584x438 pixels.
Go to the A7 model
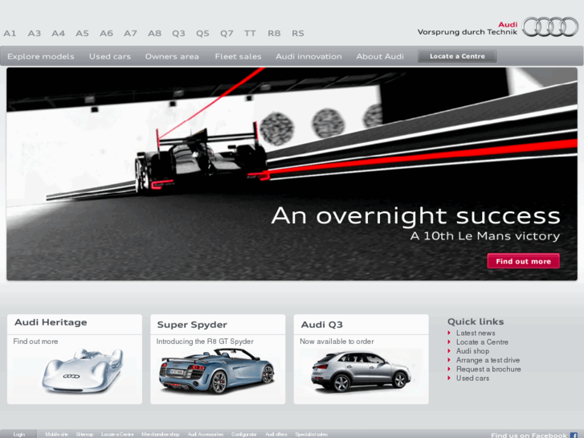(130, 33)
